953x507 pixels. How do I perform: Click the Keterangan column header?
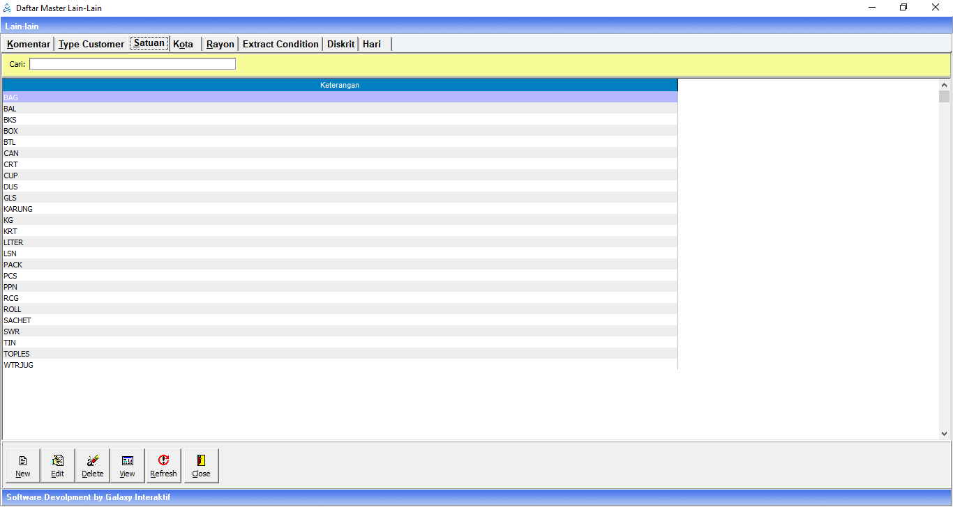[x=340, y=85]
